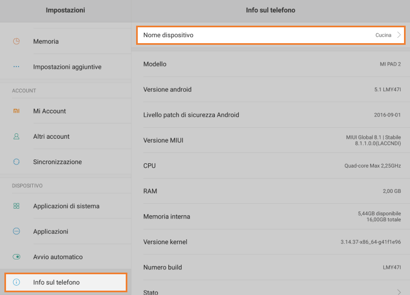Click the 5,44GB disponibile value
Screen dimensions: 410x295
click(379, 214)
